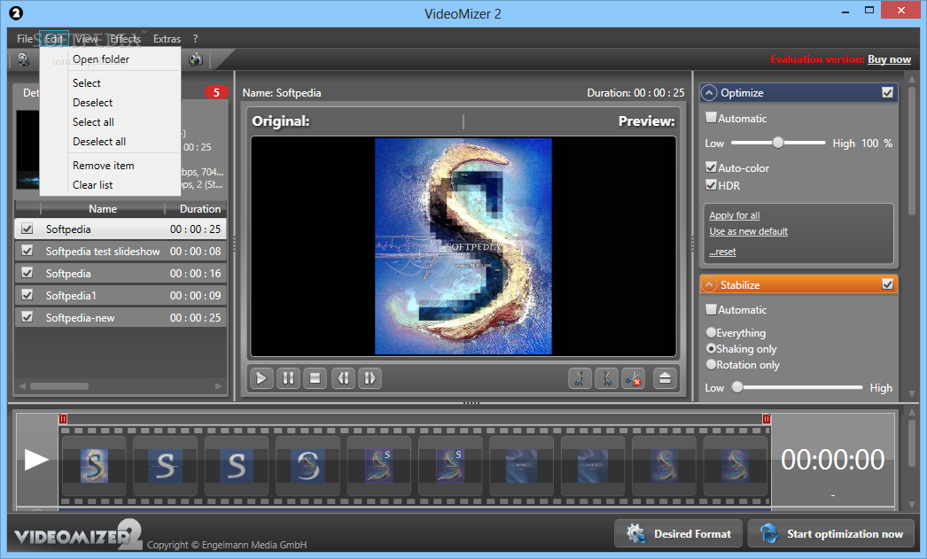Image resolution: width=927 pixels, height=559 pixels.
Task: Select the last filmstrip thumbnail
Action: (735, 466)
